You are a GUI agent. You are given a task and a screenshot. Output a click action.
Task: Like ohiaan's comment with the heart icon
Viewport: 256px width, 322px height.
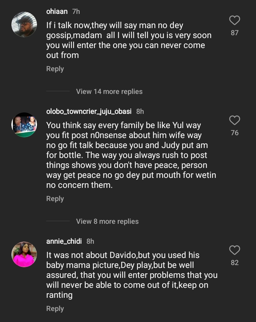point(234,21)
